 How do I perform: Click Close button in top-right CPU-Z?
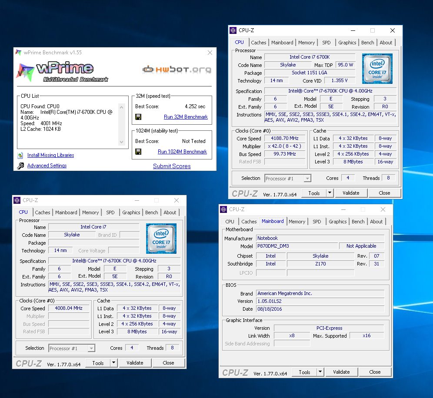point(384,193)
